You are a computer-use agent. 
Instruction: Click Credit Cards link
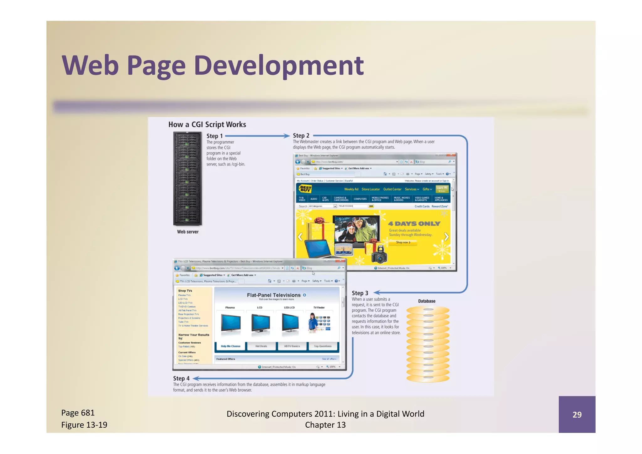point(422,206)
